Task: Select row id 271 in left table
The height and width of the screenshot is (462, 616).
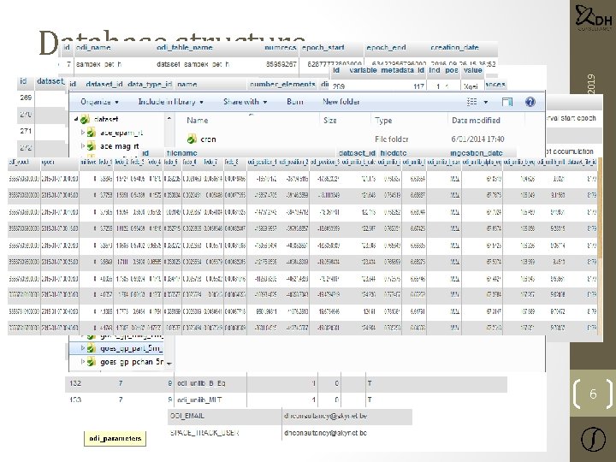Action: (x=26, y=131)
